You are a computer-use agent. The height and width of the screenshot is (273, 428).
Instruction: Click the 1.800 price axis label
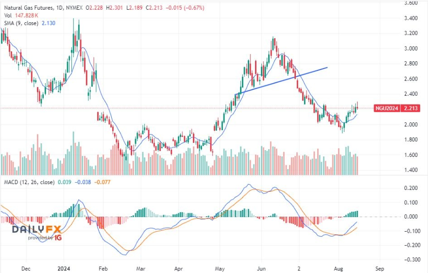pos(411,139)
